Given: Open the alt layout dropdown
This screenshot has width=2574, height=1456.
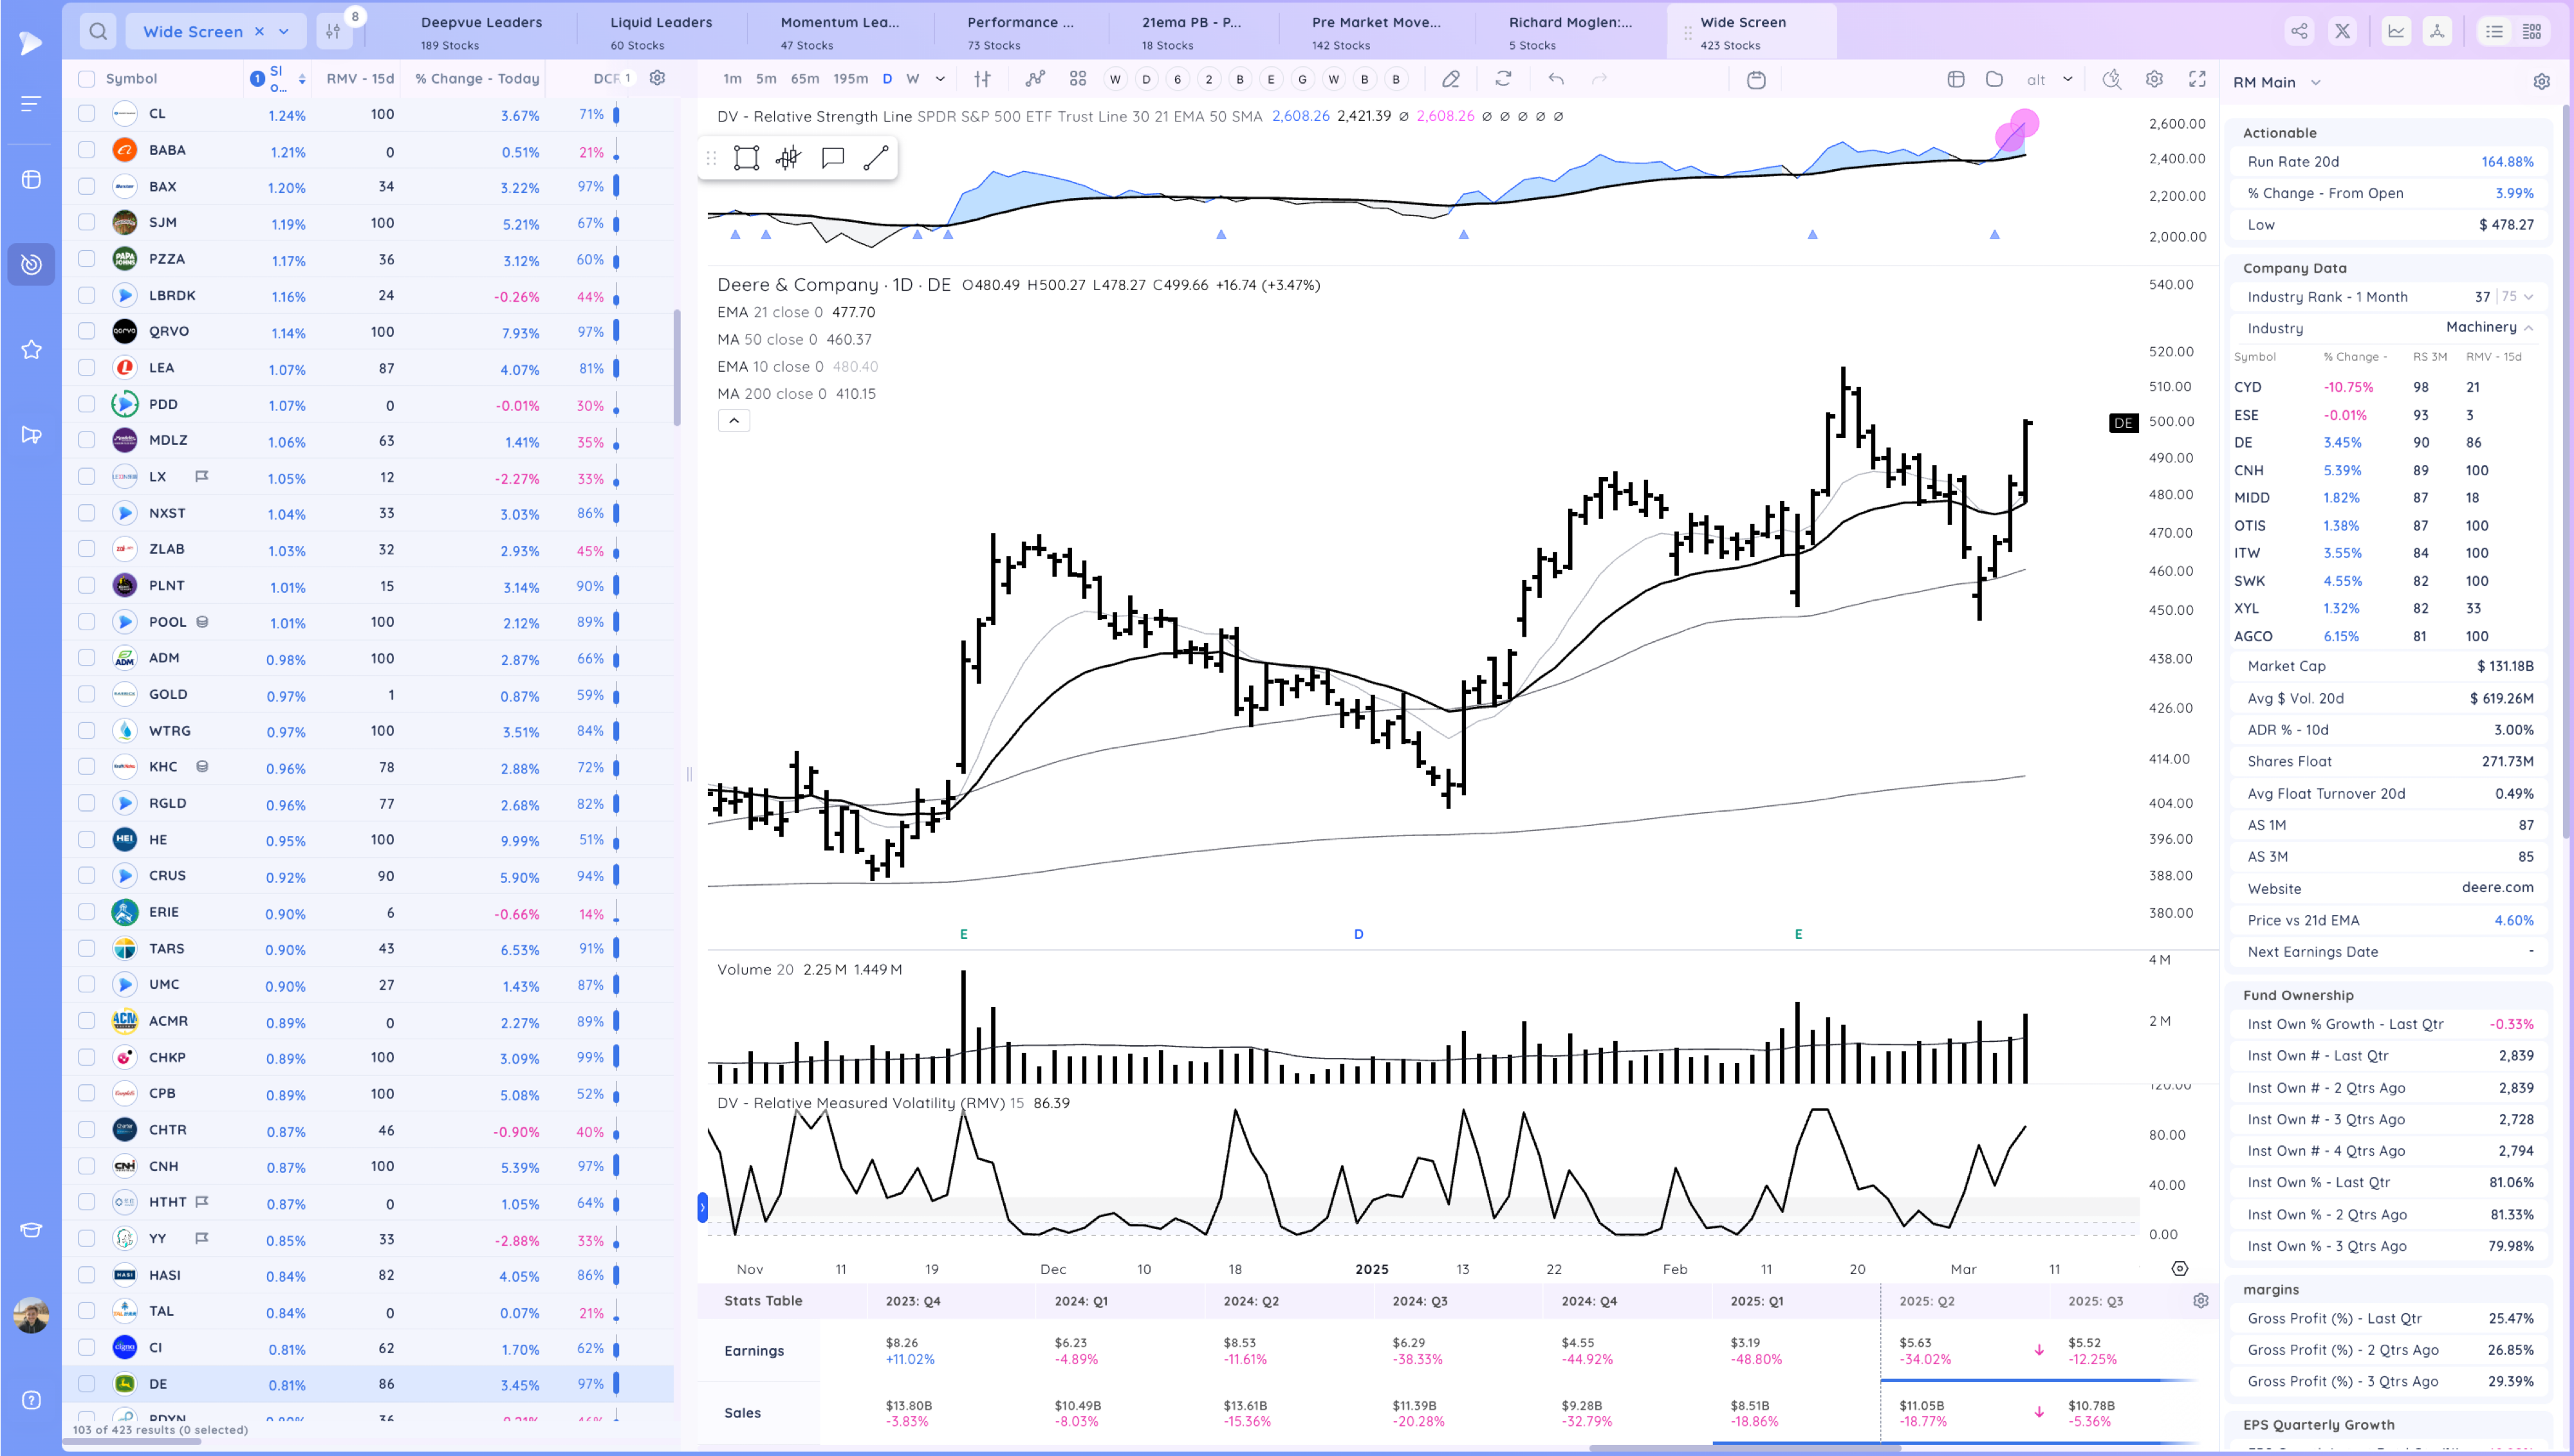Looking at the screenshot, I should 2068,79.
